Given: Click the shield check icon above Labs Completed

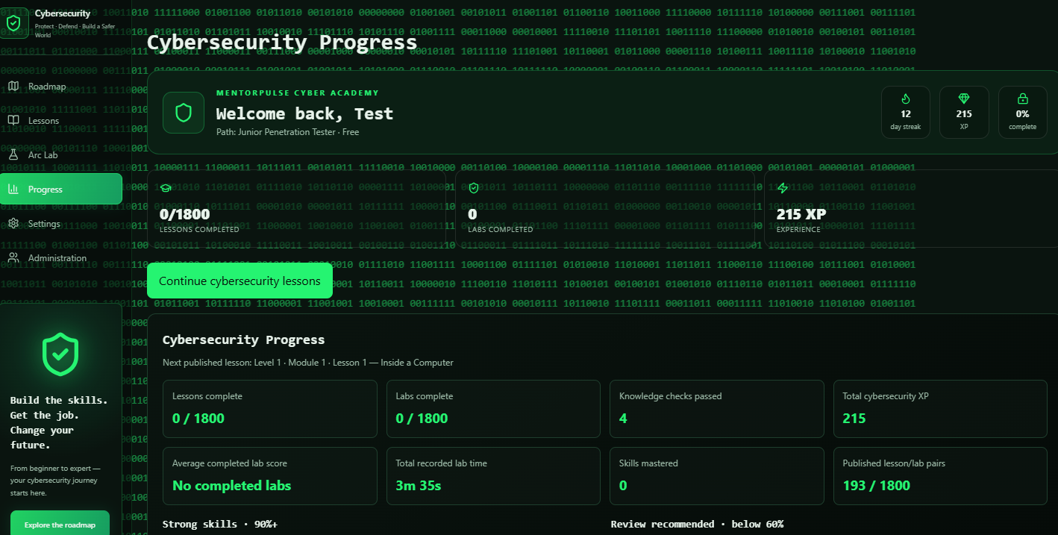Looking at the screenshot, I should (474, 189).
